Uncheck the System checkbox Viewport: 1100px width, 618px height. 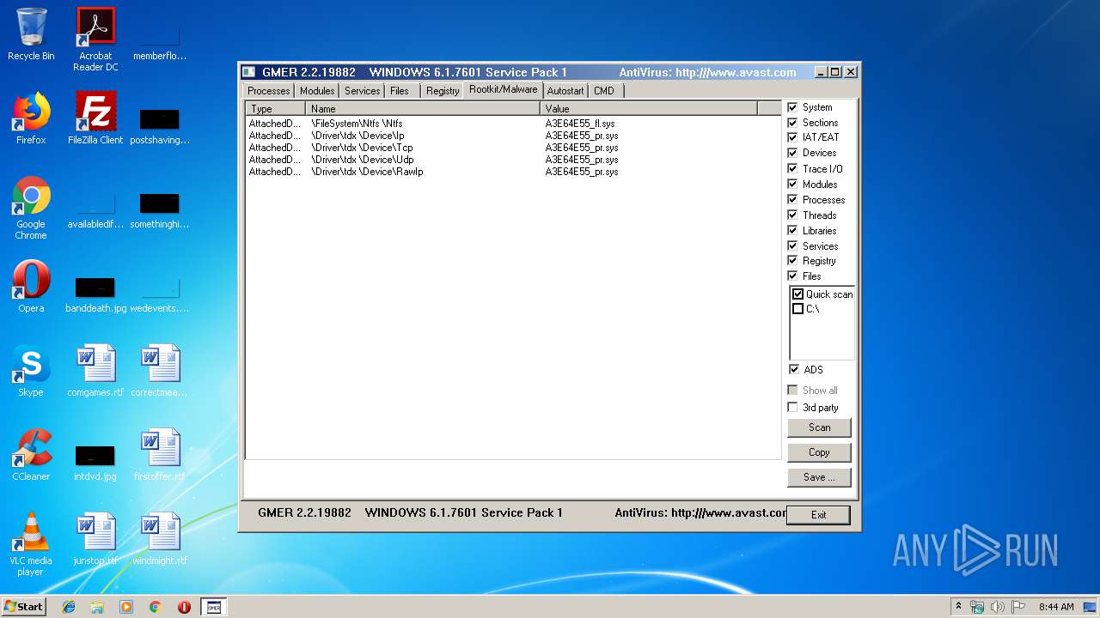point(792,107)
